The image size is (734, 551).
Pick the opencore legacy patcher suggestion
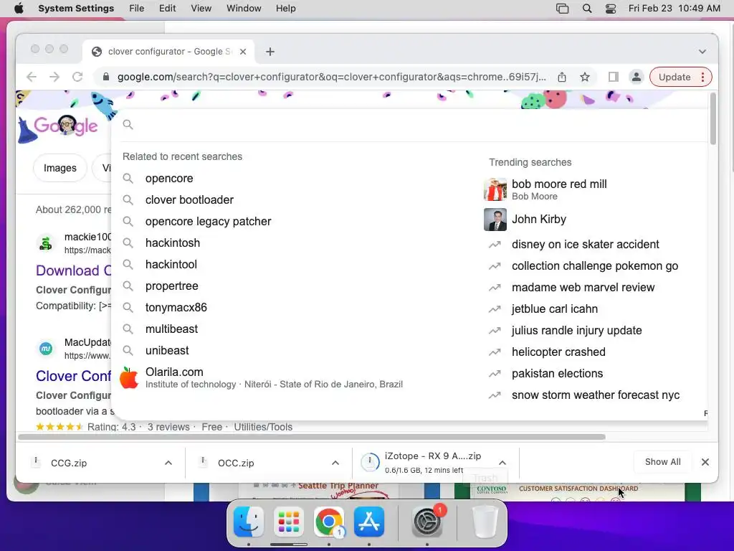[x=208, y=222]
